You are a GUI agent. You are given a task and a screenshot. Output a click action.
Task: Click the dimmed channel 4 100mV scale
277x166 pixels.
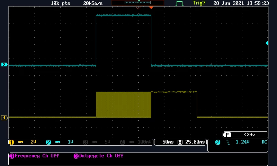coord(145,142)
